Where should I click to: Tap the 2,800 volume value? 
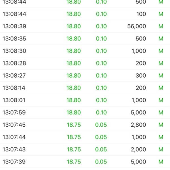tap(138, 125)
